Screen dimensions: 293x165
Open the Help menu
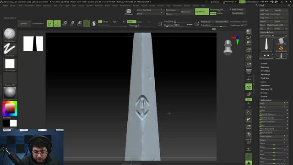point(203,5)
